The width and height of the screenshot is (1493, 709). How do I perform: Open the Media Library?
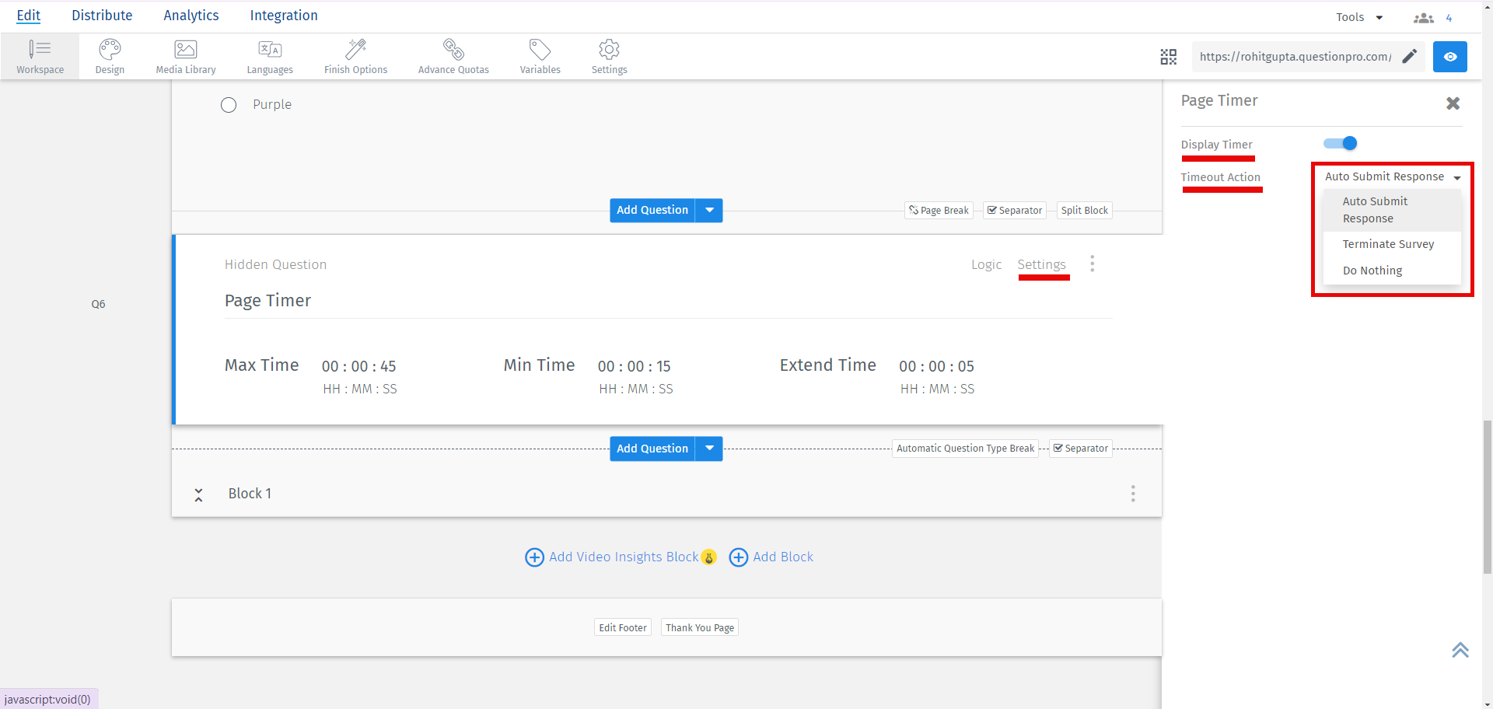pos(185,56)
